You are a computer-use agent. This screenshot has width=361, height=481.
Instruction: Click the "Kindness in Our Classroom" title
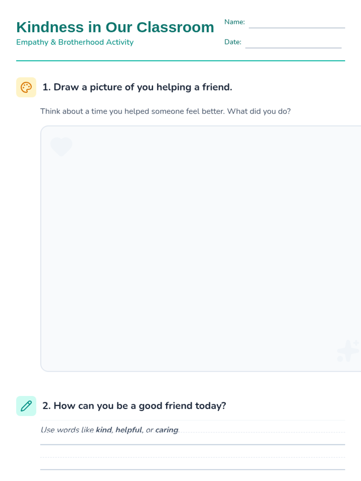pos(115,27)
